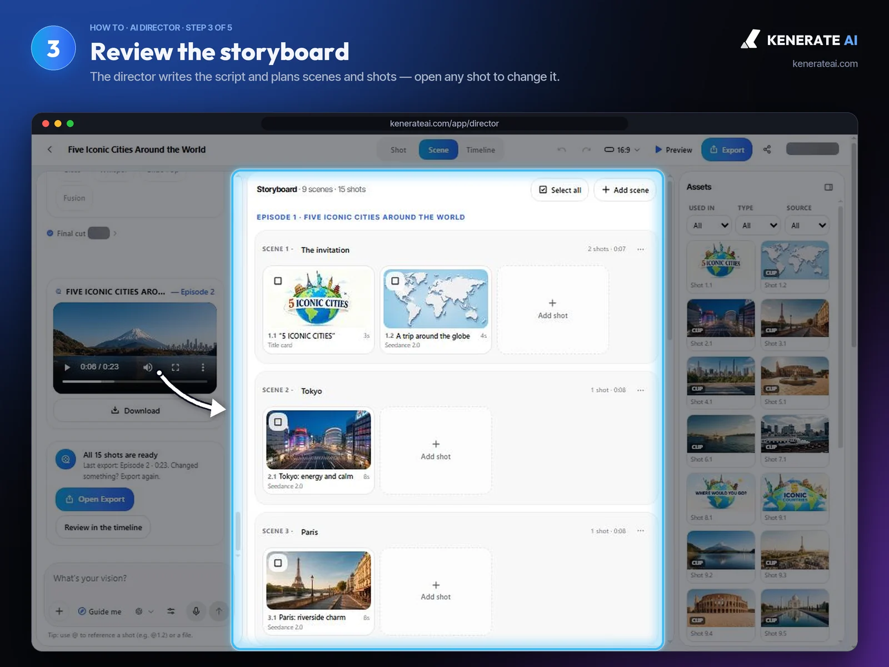Switch to the Timeline tab
Image resolution: width=889 pixels, height=667 pixels.
point(481,150)
